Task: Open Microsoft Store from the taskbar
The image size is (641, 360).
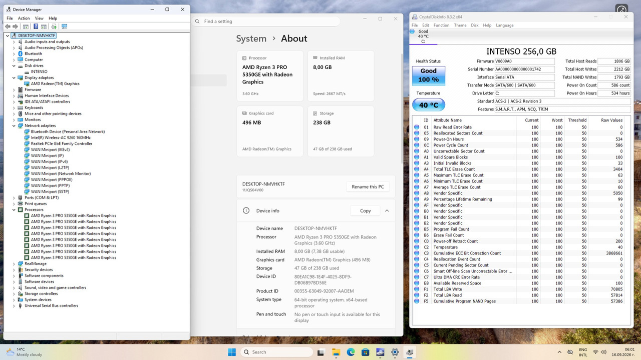Action: click(x=366, y=352)
